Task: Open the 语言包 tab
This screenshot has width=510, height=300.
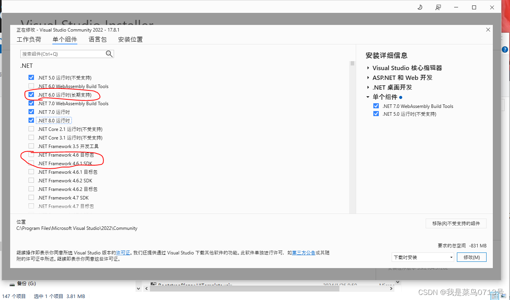Action: [x=98, y=39]
